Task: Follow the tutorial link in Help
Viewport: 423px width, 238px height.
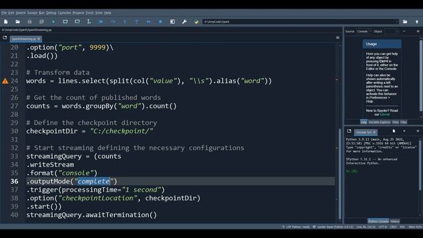Action: (385, 114)
